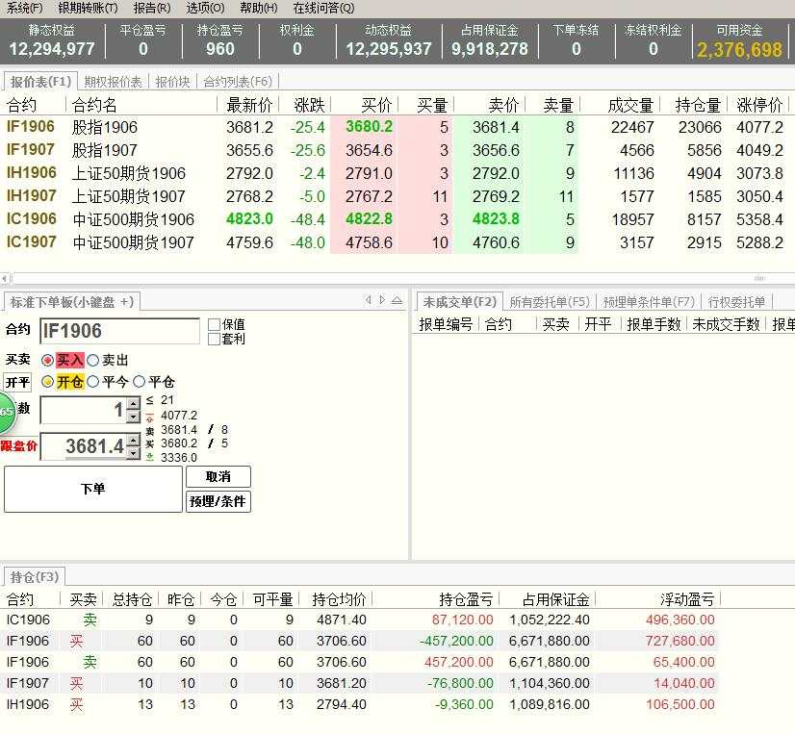Decrease lot quantity with down arrow
The height and width of the screenshot is (734, 795).
133,417
